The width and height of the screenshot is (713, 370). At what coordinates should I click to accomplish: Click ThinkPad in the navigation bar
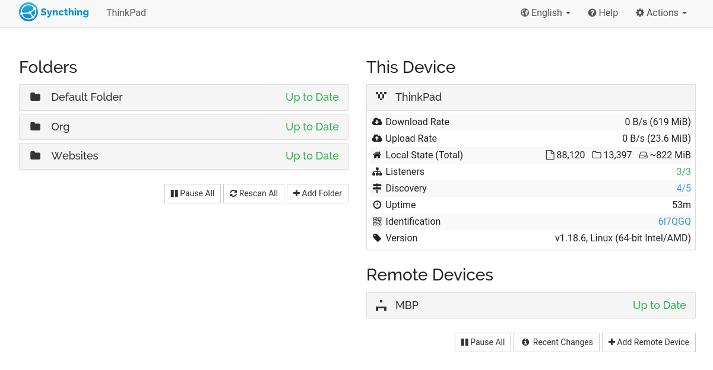[126, 13]
